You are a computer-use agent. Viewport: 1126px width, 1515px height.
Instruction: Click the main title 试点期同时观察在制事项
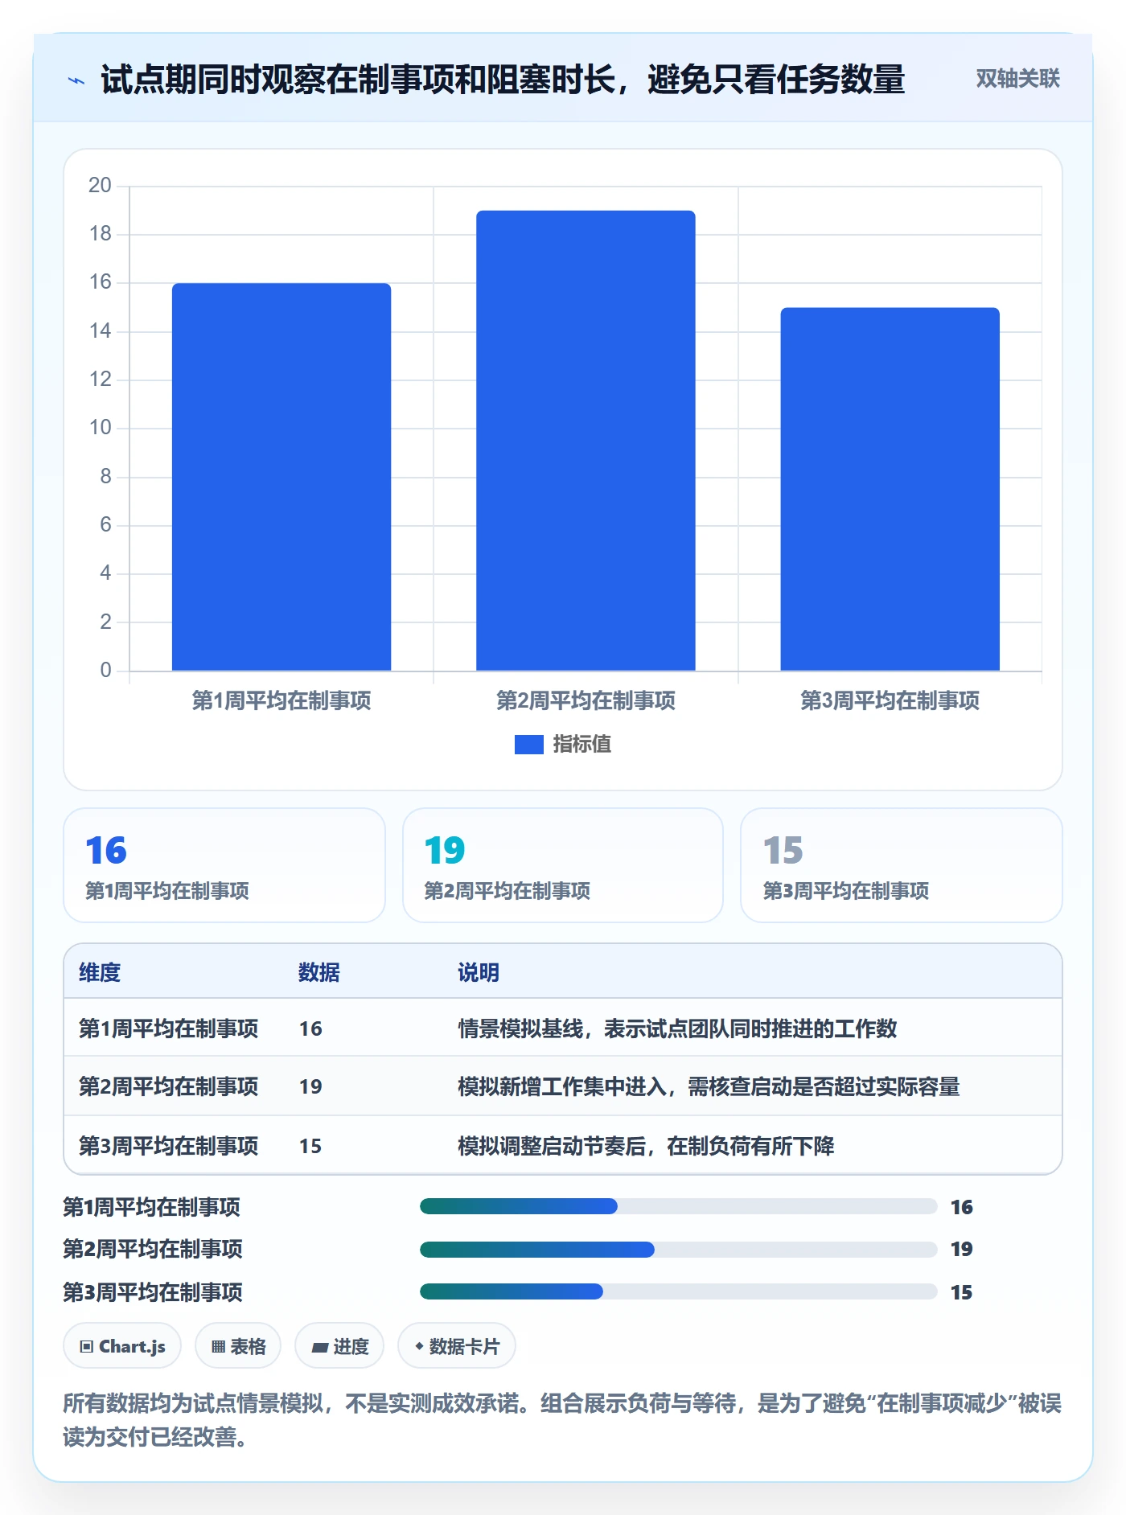[503, 80]
